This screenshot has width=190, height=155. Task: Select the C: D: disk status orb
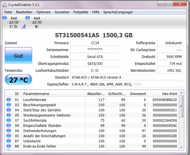[x=5, y=18]
